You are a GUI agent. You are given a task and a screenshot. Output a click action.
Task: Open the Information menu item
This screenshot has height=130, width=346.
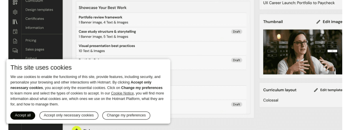(35, 28)
